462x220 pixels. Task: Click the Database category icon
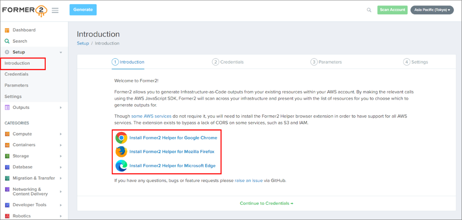[7, 167]
